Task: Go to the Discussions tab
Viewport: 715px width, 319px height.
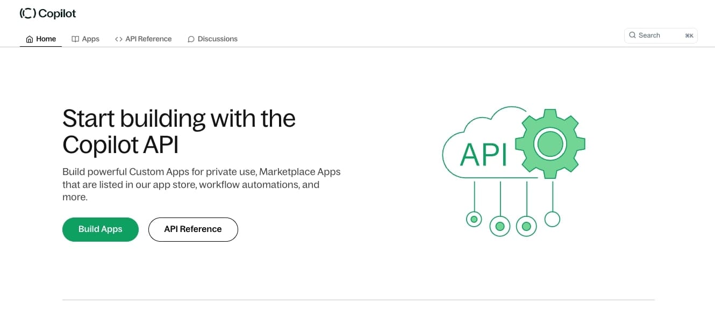Action: (217, 39)
